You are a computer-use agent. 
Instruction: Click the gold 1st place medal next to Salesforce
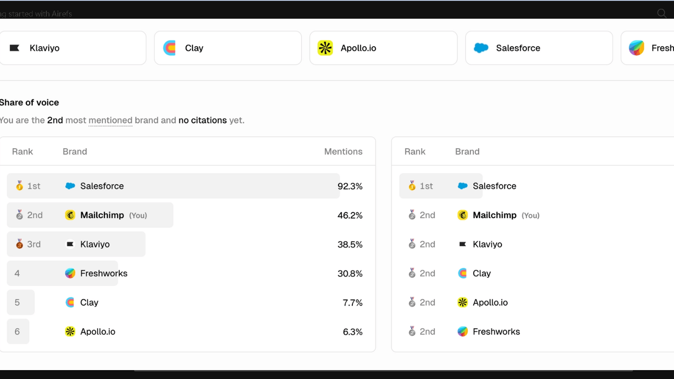tap(19, 186)
